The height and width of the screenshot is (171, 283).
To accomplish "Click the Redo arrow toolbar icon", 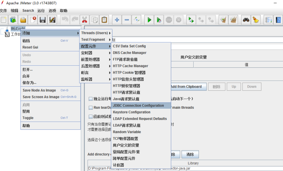I will [75, 19].
